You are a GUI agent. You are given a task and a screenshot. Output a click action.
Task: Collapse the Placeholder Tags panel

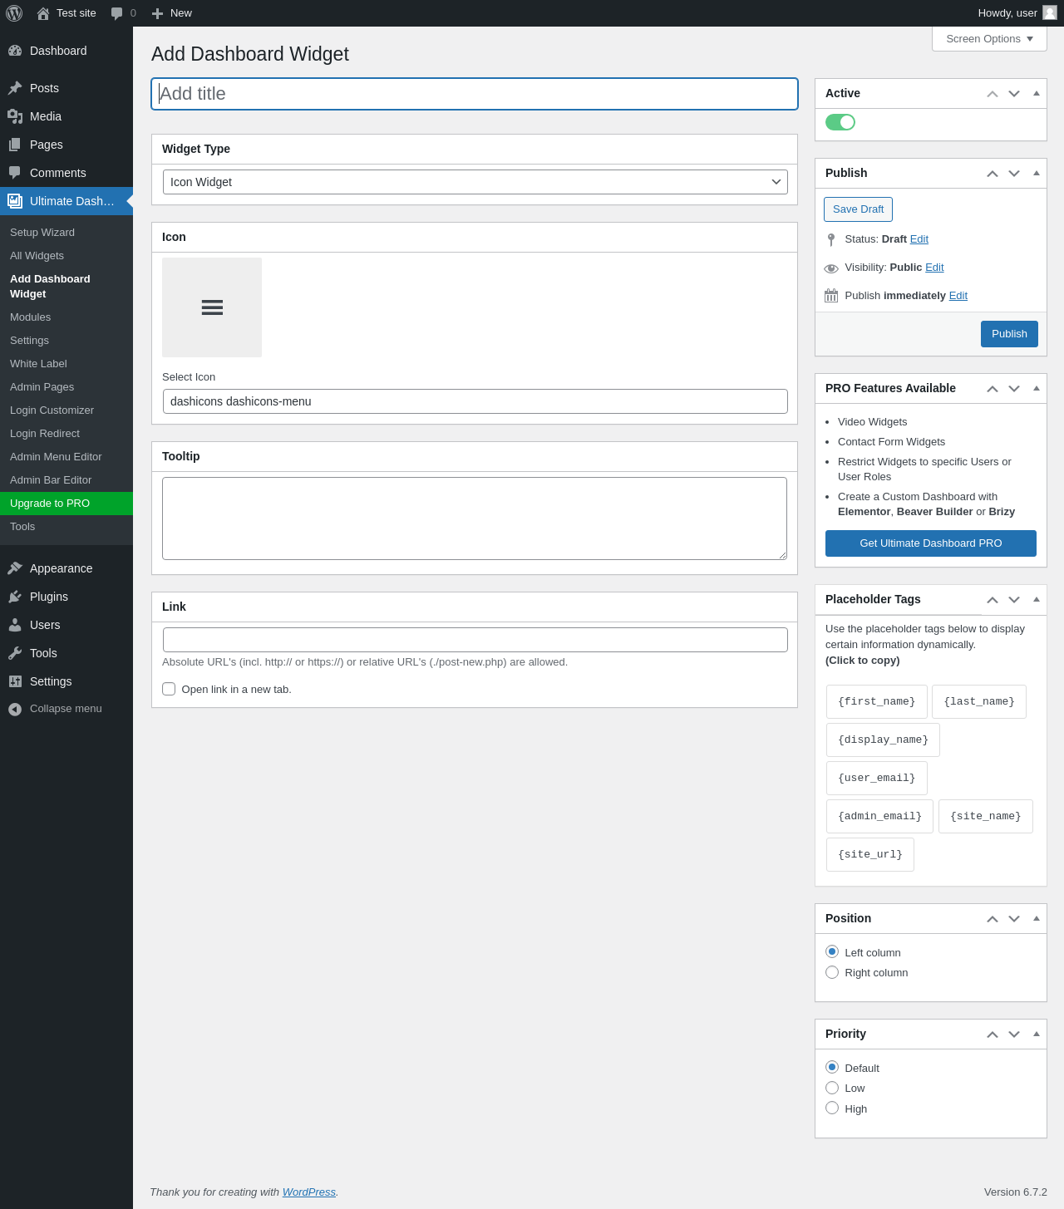pyautogui.click(x=1037, y=599)
